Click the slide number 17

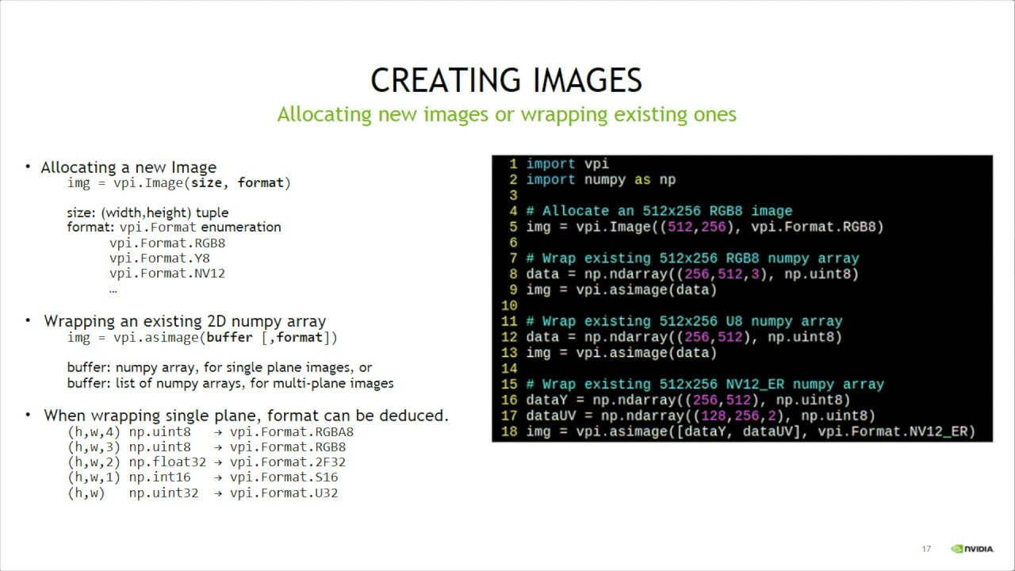[x=926, y=549]
